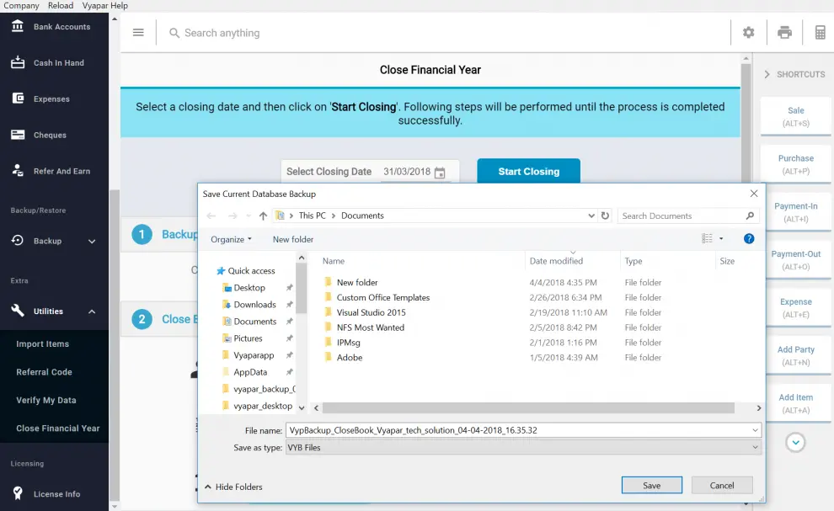Open the Reload menu

point(61,5)
